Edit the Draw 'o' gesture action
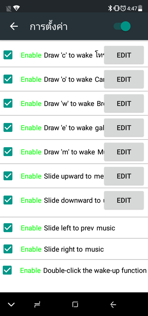Image resolution: width=148 pixels, height=316 pixels. coord(124,79)
